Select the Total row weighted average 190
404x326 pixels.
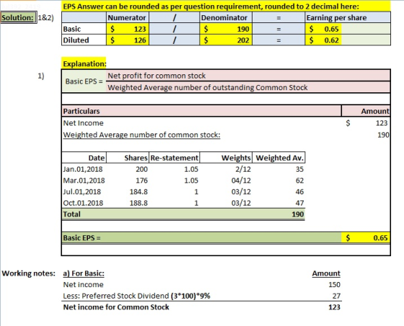point(297,214)
